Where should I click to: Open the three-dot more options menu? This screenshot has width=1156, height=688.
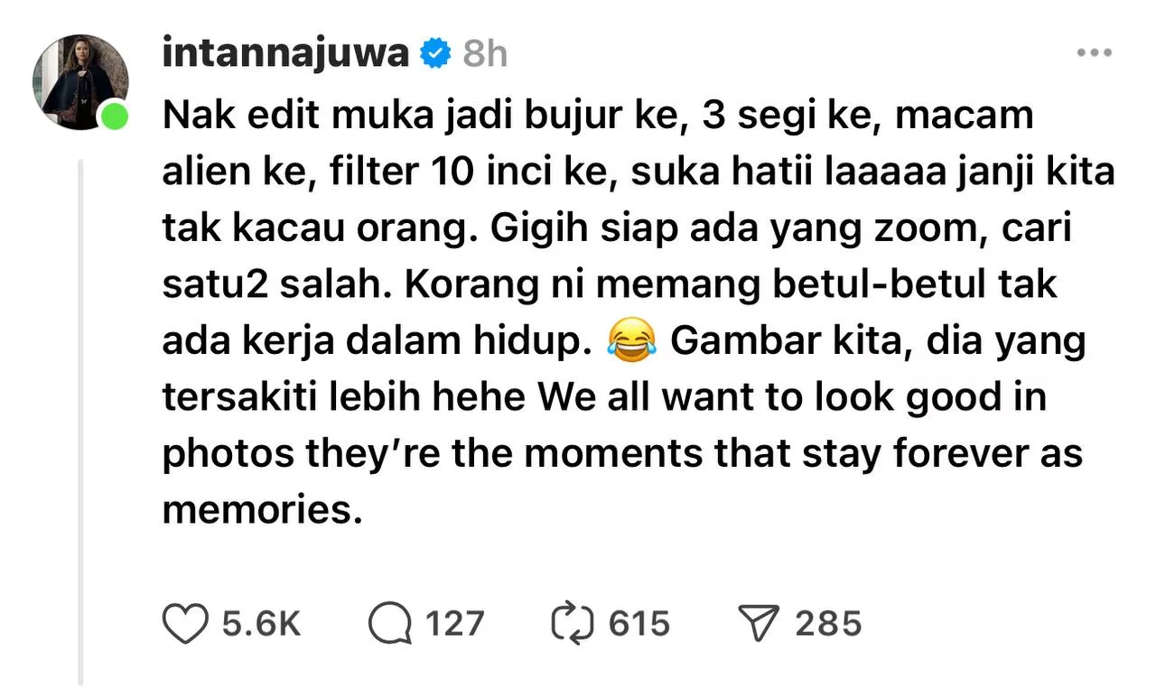(x=1095, y=53)
